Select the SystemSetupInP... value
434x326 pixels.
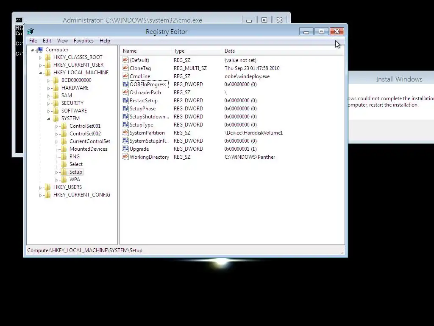tap(149, 141)
